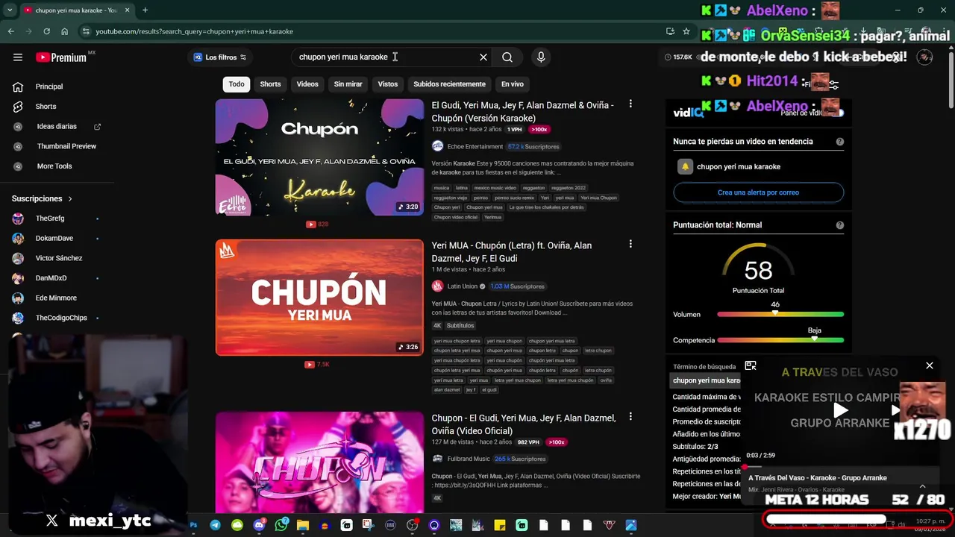Go back using browser back arrow
The height and width of the screenshot is (537, 955).
11,31
